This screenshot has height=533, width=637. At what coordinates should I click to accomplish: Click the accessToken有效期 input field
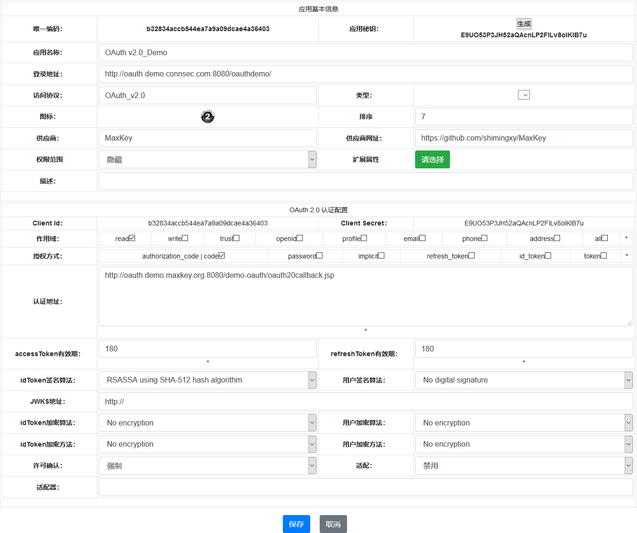(x=208, y=349)
